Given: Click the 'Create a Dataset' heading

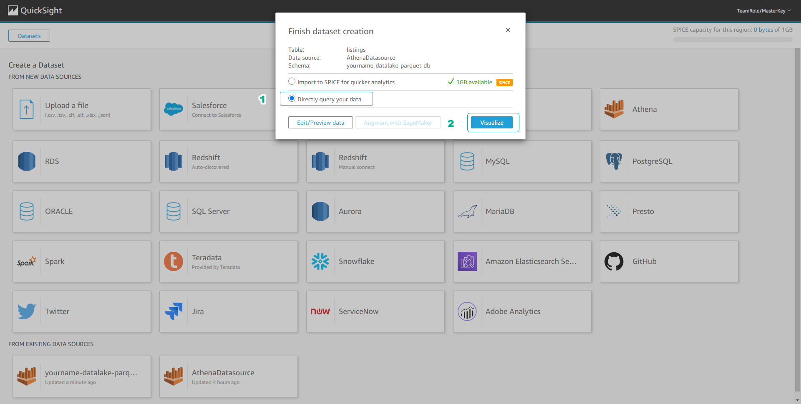Looking at the screenshot, I should 36,65.
